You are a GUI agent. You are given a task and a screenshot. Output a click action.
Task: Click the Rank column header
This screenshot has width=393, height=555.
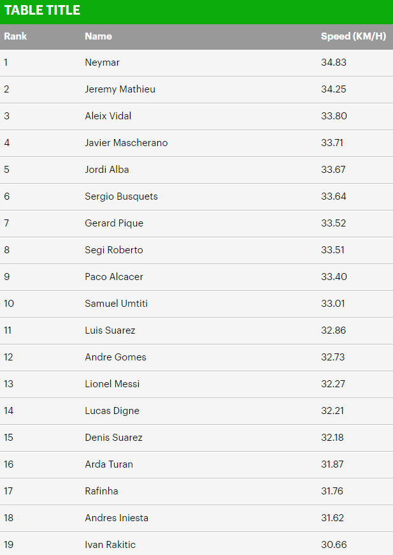pos(15,36)
